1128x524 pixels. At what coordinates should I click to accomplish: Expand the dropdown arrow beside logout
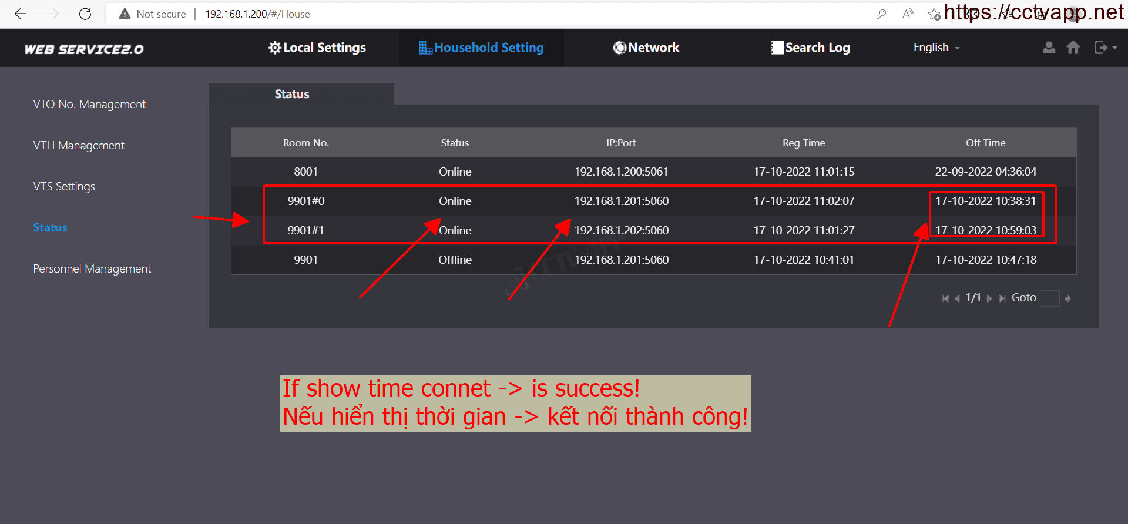tap(1114, 48)
